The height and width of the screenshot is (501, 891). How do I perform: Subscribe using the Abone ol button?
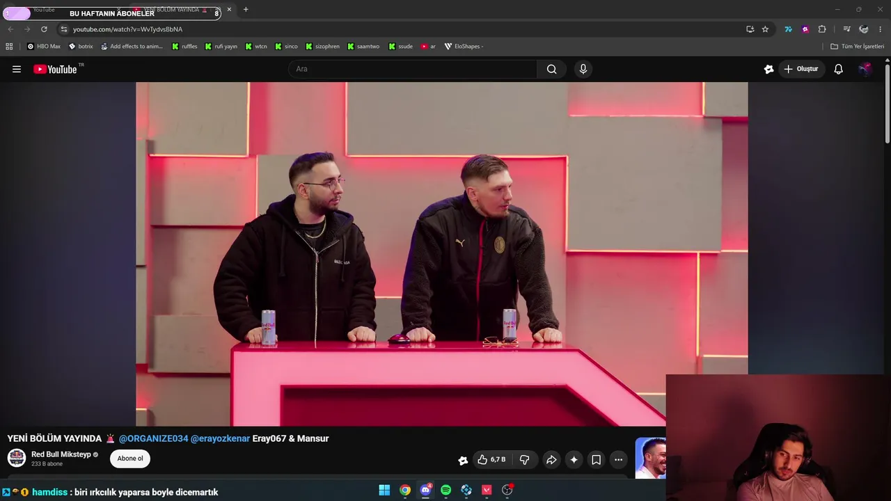130,459
